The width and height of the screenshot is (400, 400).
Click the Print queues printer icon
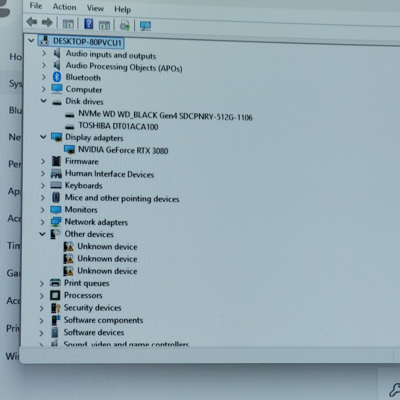(55, 283)
